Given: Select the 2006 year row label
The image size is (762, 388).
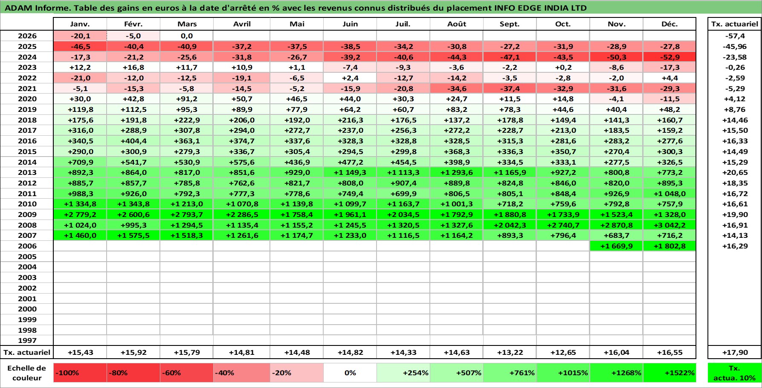Looking at the screenshot, I should click(x=27, y=246).
